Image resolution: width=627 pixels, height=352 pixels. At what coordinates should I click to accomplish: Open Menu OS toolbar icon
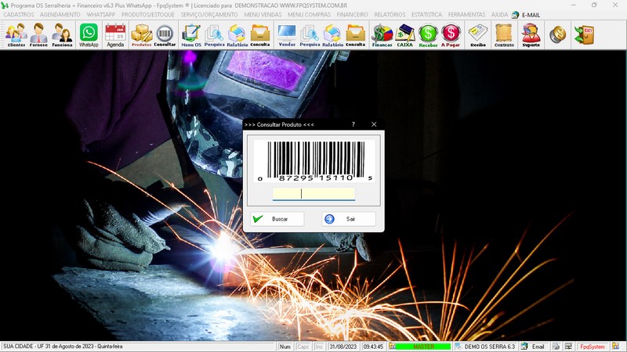pos(190,34)
